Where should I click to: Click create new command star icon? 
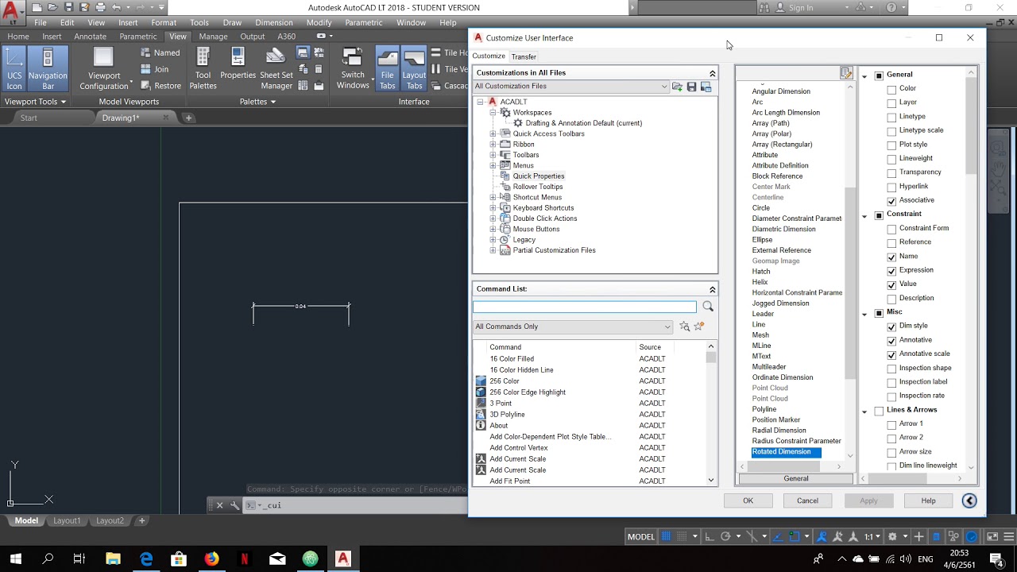coord(699,327)
